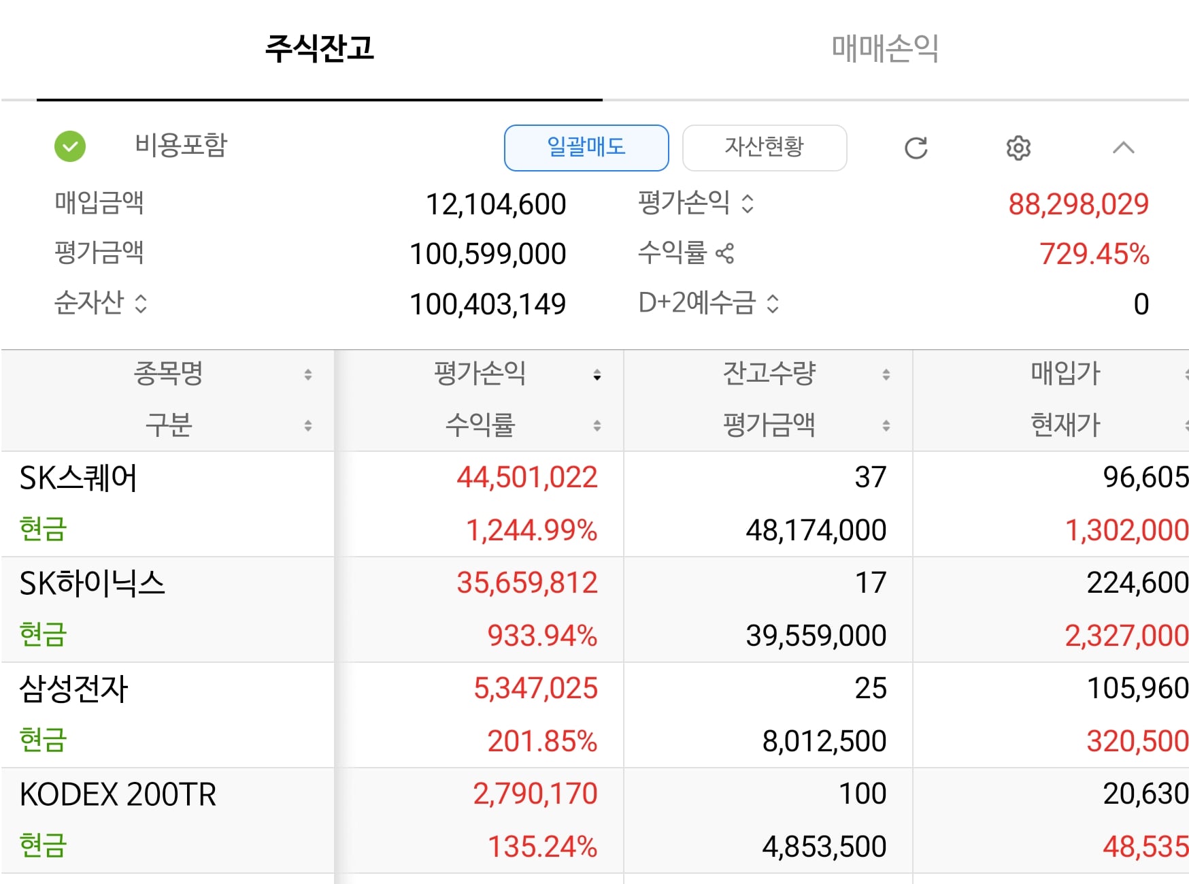Click the 5,347,025 profit value
This screenshot has width=1189, height=884.
(x=535, y=688)
